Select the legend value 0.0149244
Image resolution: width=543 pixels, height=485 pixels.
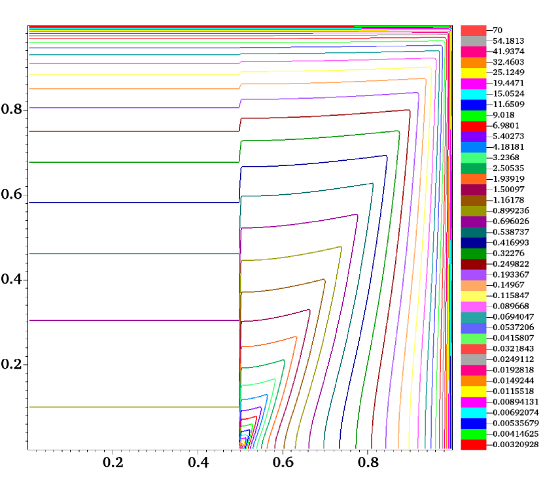513,381
